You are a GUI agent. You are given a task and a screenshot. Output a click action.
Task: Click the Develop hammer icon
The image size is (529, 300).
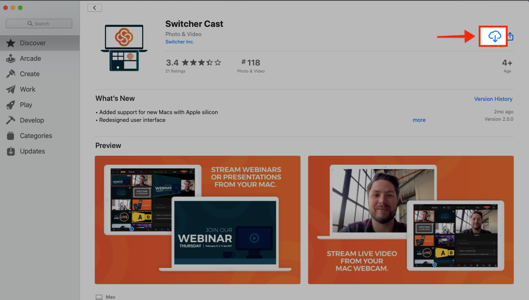pos(11,120)
